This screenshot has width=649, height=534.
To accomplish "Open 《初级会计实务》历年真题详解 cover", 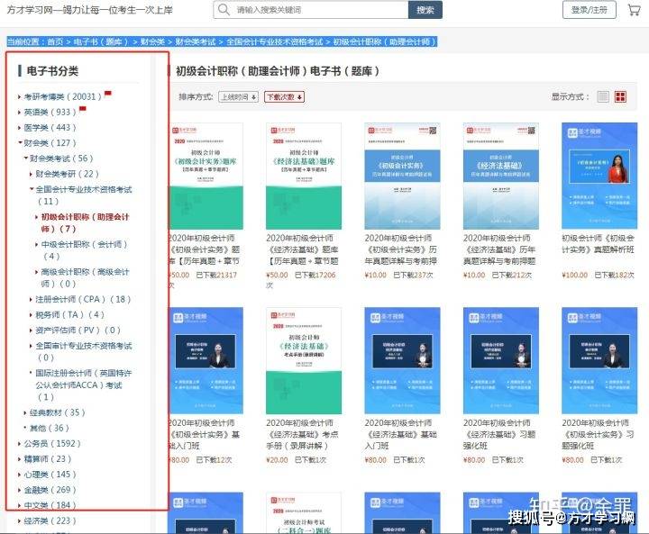I will (x=402, y=176).
